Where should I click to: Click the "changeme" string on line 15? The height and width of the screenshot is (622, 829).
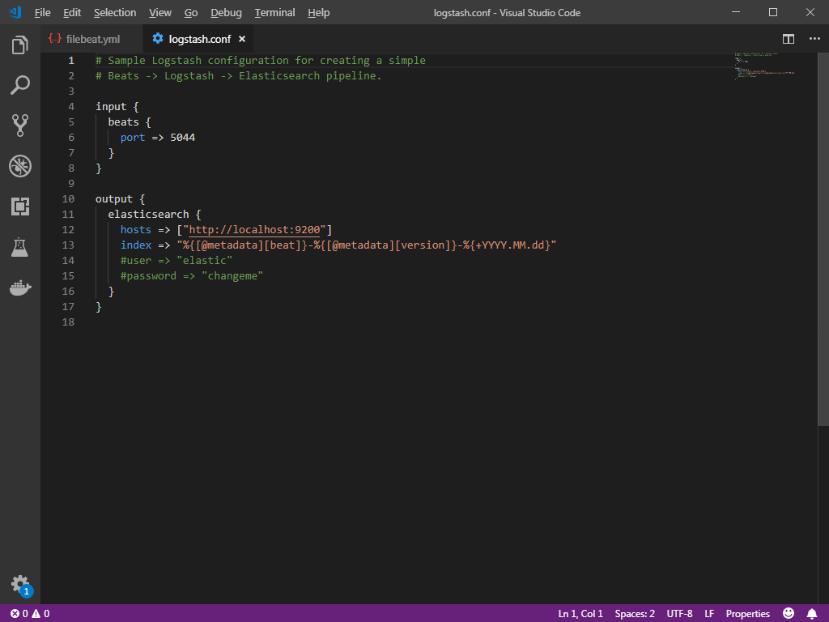click(x=232, y=275)
